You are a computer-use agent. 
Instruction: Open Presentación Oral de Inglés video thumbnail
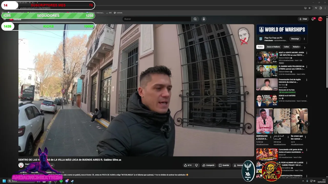pyautogui.click(x=267, y=84)
